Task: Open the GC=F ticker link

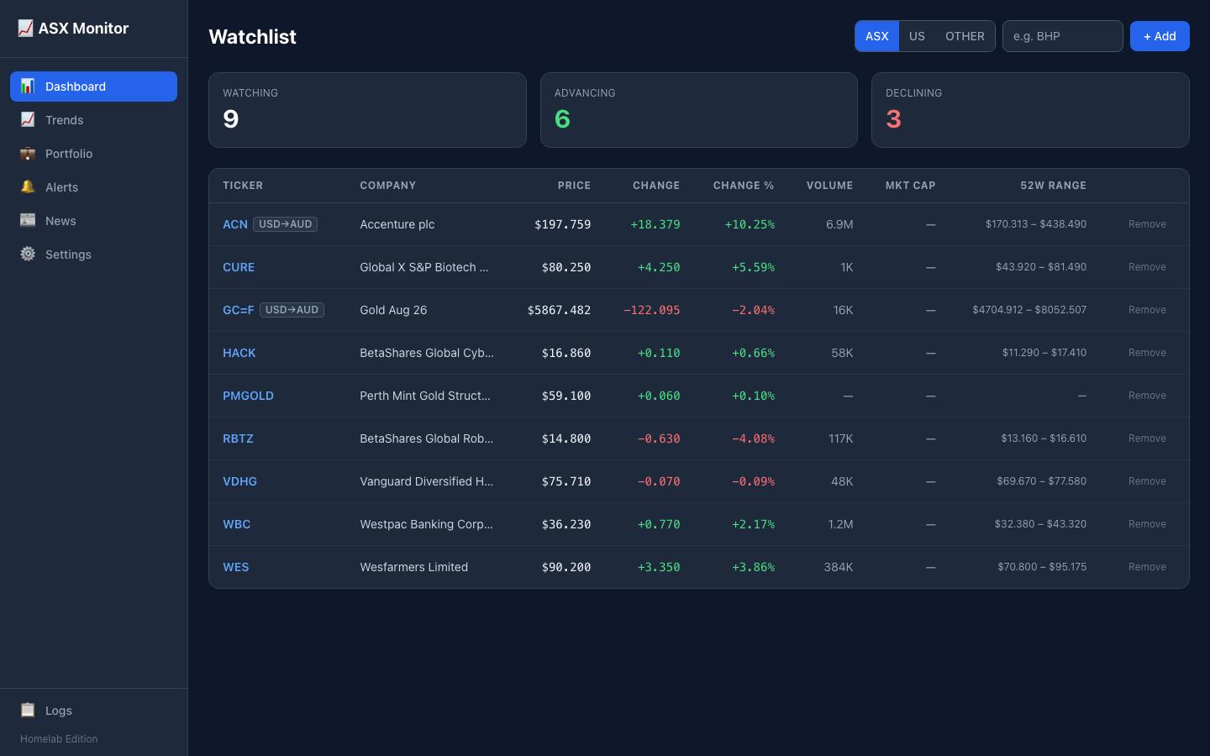Action: [238, 310]
